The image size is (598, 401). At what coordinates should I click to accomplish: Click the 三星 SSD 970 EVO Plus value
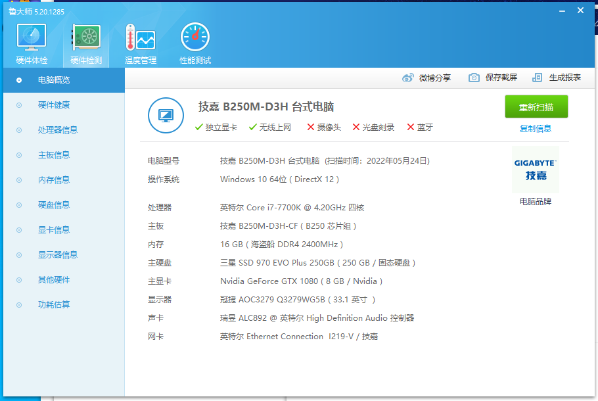317,263
